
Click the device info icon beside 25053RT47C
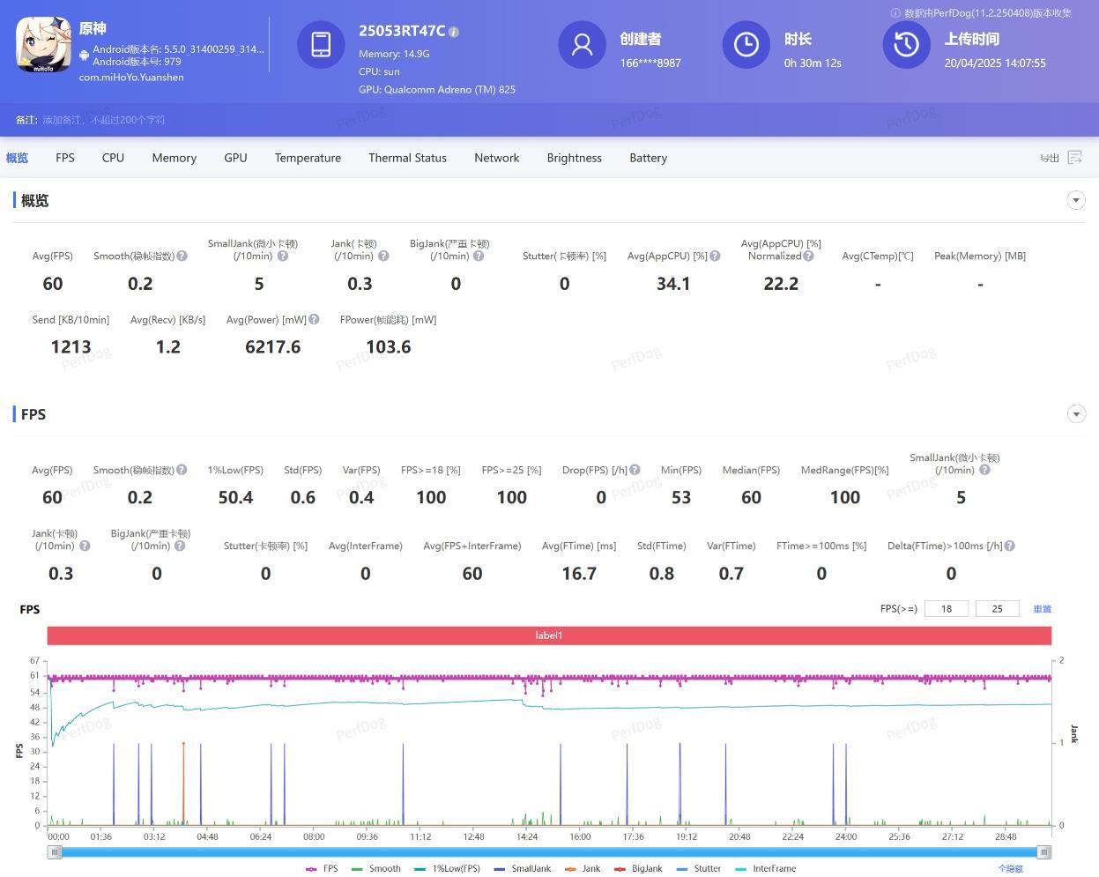[454, 32]
